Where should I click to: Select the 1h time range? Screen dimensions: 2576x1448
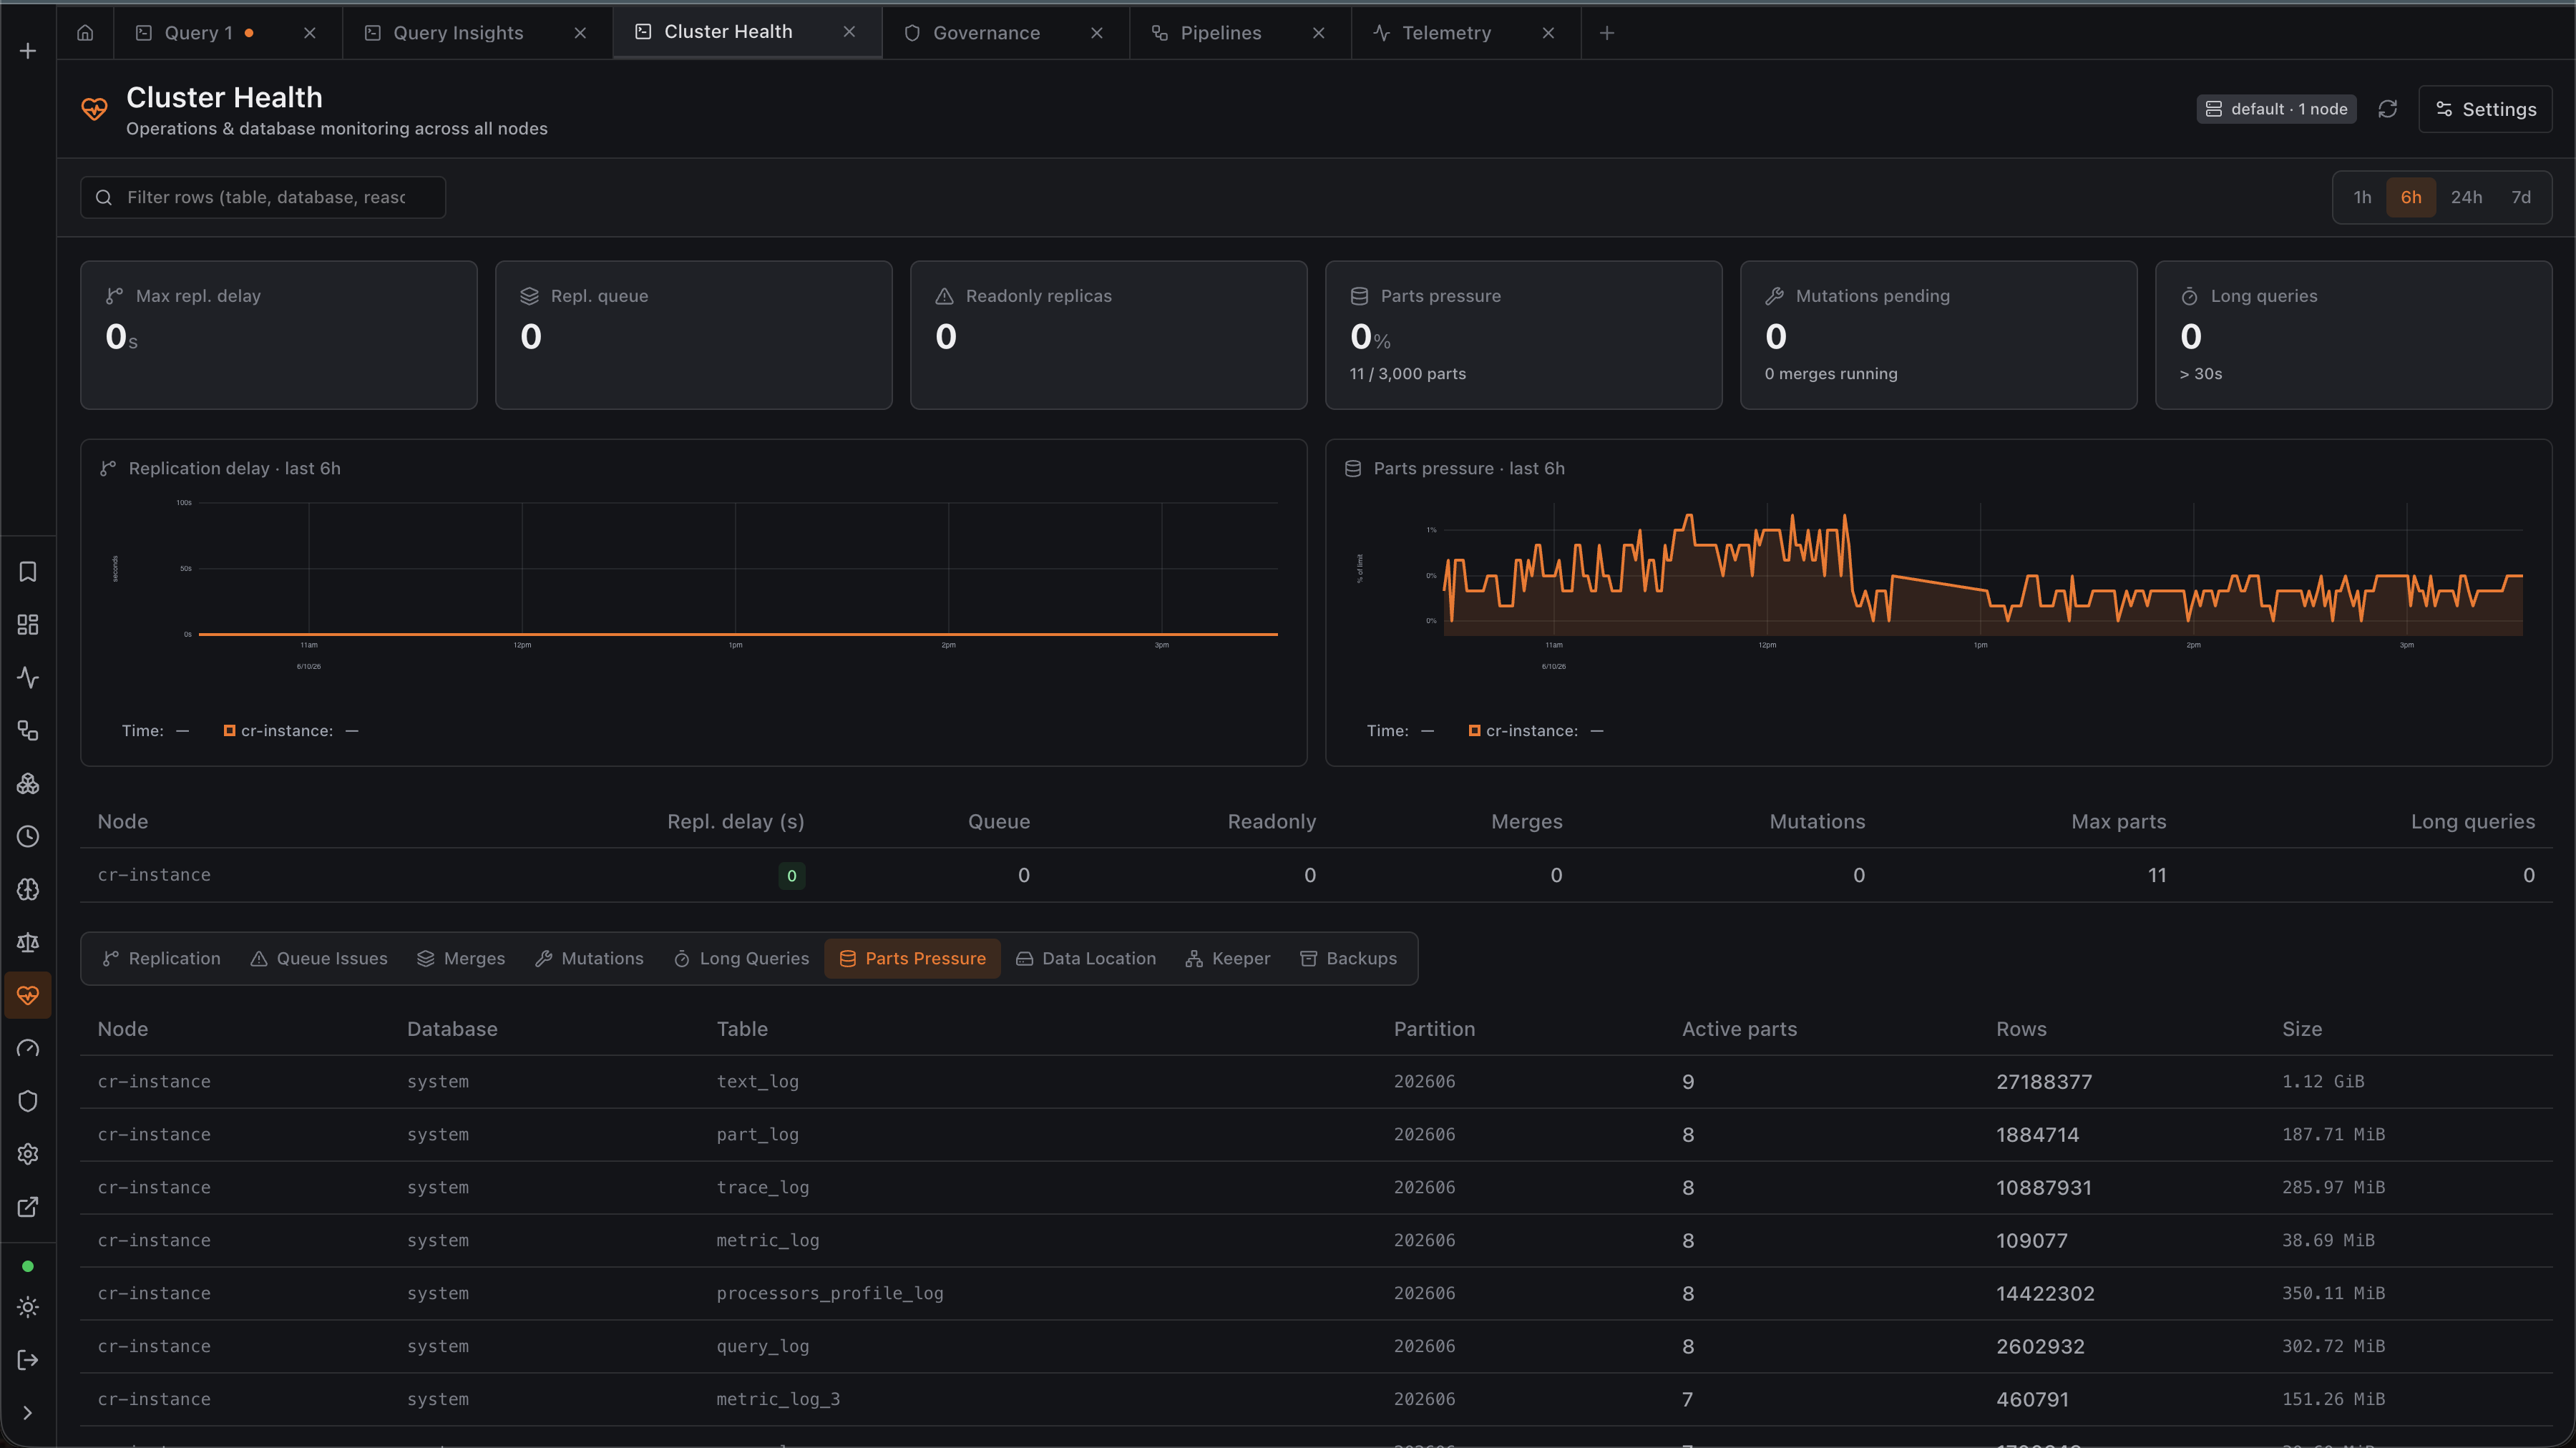tap(2362, 197)
